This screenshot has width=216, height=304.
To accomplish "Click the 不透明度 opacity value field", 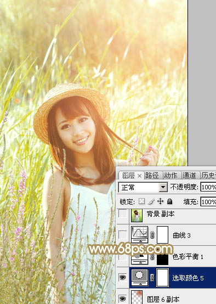I will click(208, 187).
